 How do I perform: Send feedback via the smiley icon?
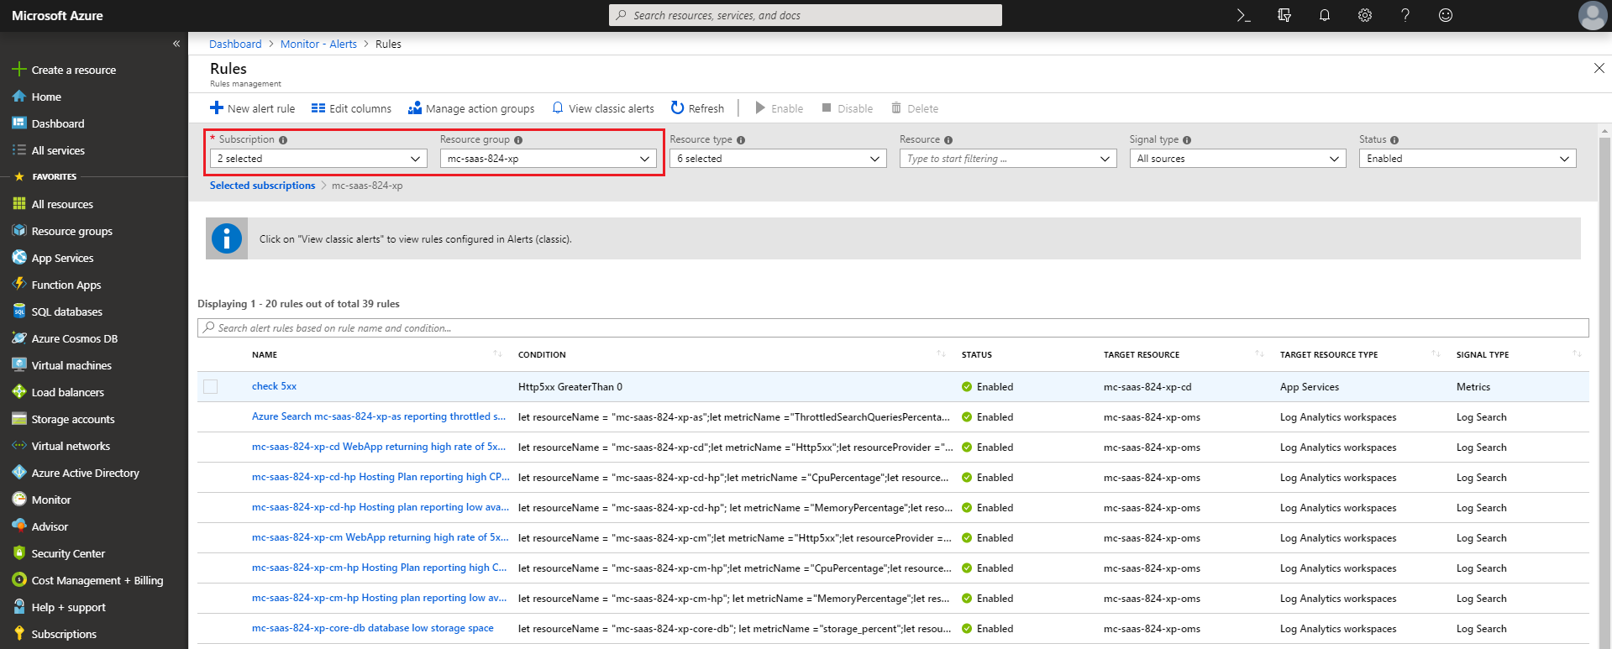click(1446, 15)
